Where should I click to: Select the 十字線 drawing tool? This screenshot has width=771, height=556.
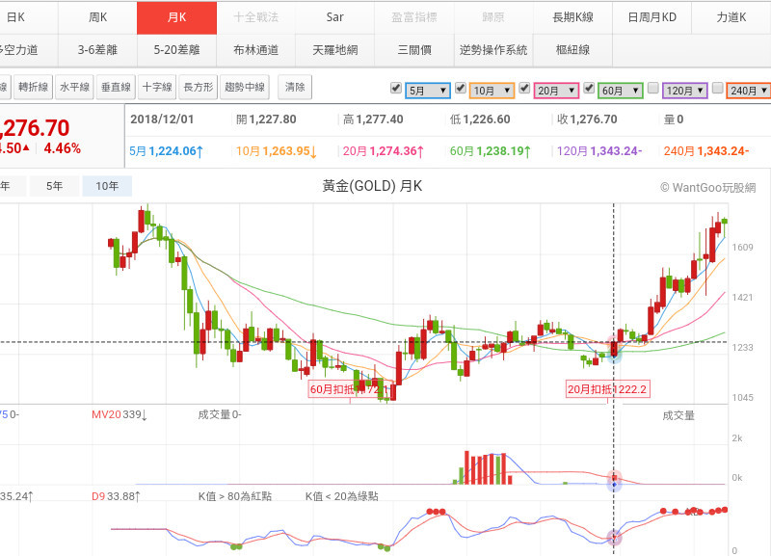pyautogui.click(x=157, y=88)
